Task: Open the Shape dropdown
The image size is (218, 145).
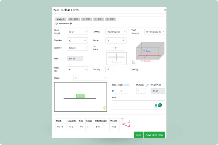Action: point(90,78)
